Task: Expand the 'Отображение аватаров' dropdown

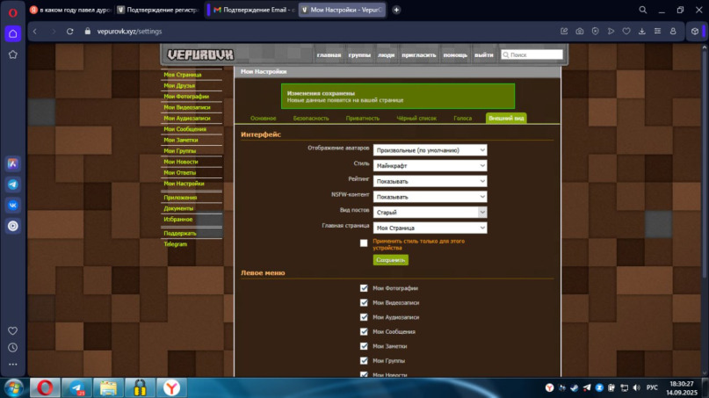Action: pos(430,150)
